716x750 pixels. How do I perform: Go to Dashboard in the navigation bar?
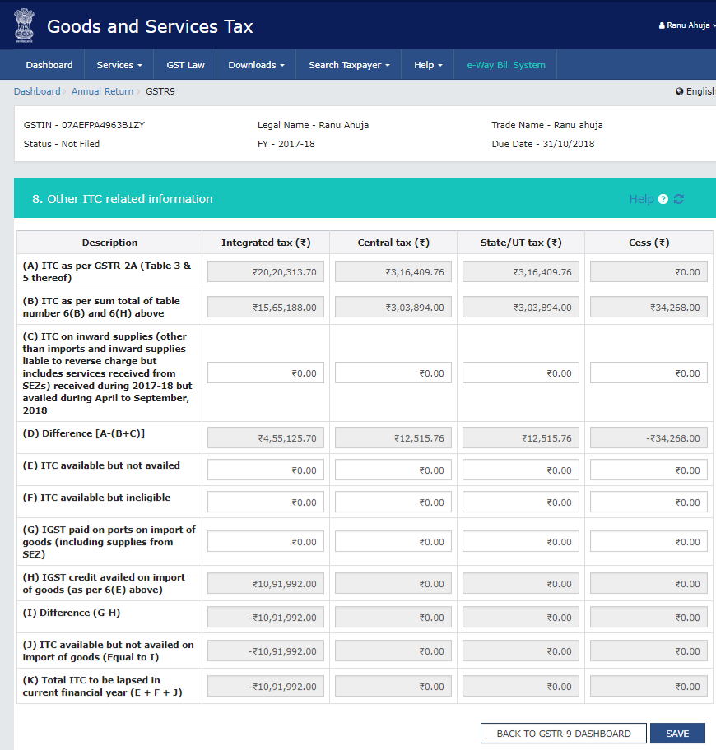[49, 65]
